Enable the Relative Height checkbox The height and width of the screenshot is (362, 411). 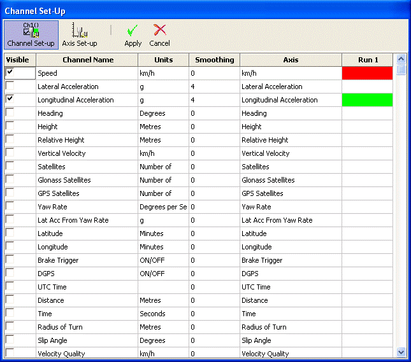coord(10,139)
